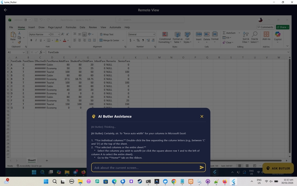Click Increase Decimal icon

coord(148,40)
